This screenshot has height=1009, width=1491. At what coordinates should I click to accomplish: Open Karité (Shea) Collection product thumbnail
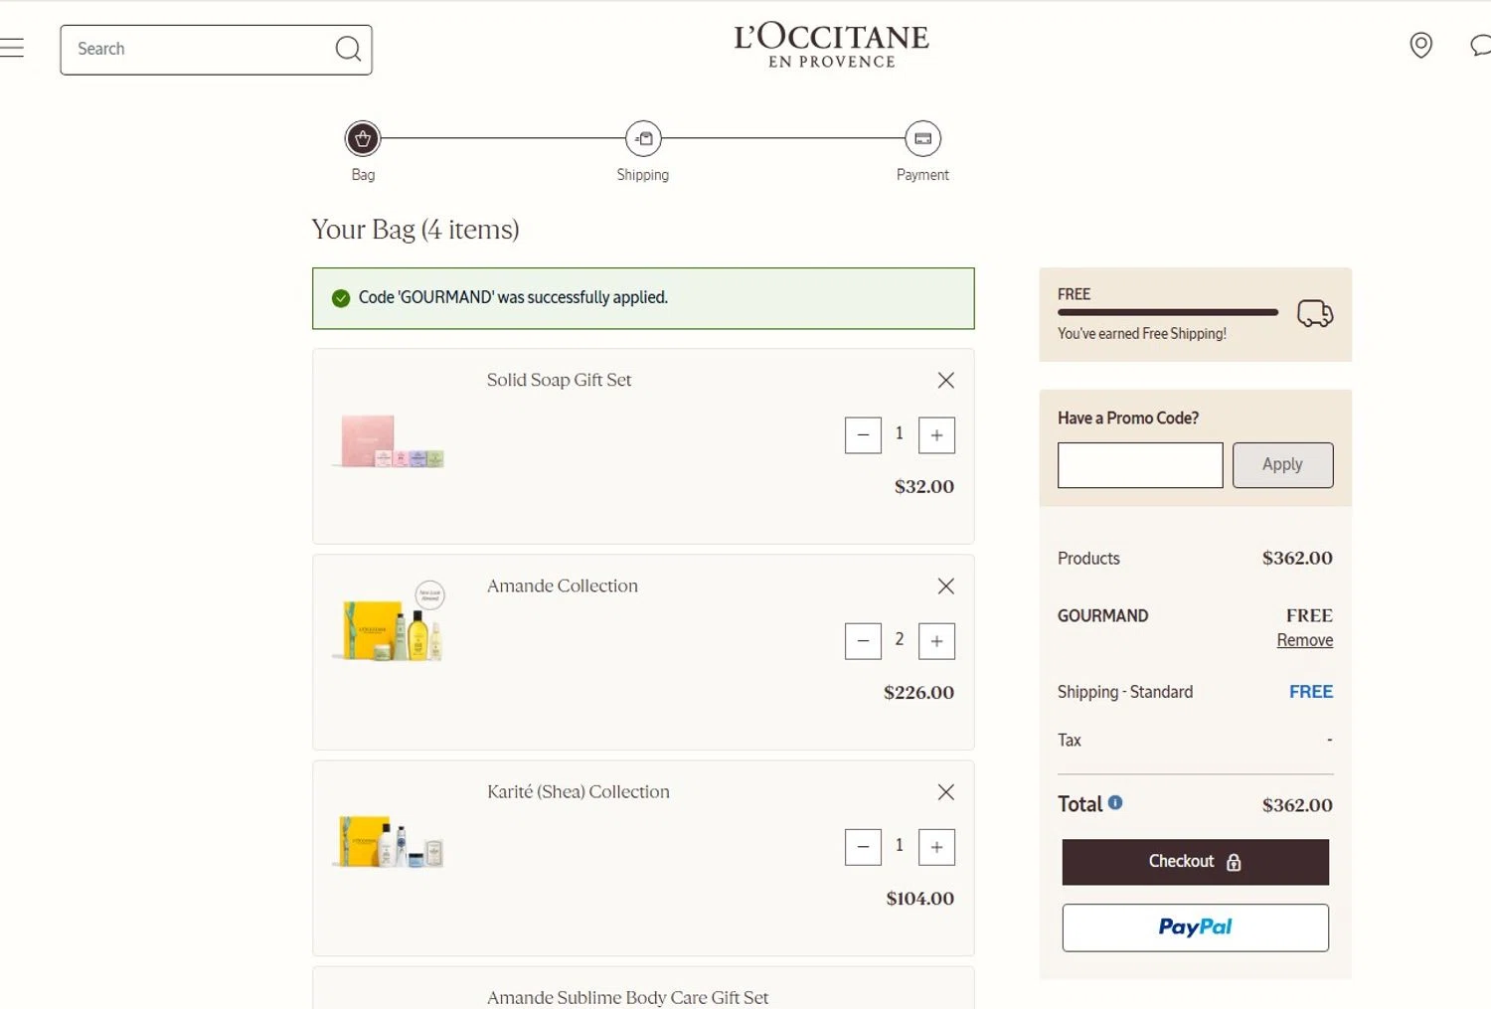(390, 843)
